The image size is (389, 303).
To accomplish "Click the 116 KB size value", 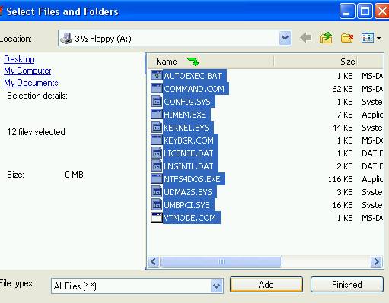I will click(340, 179).
